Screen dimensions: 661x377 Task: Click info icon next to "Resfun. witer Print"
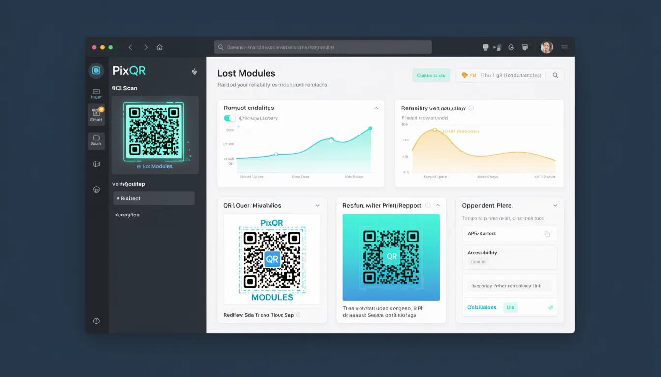click(x=428, y=205)
